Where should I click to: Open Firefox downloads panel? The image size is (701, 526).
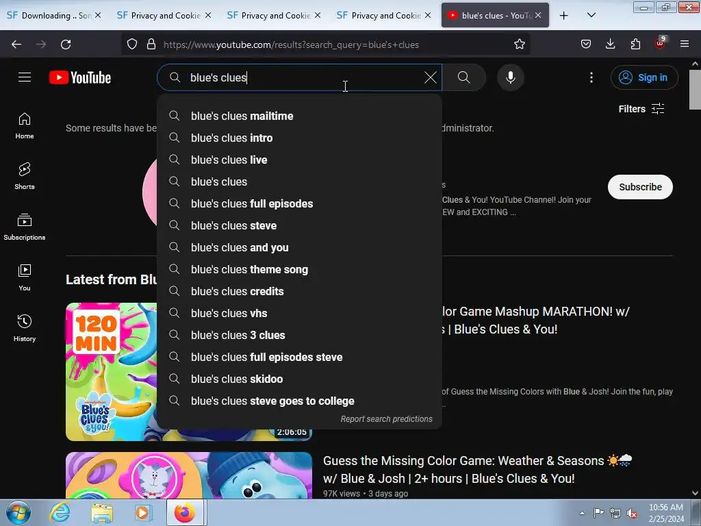click(x=610, y=45)
